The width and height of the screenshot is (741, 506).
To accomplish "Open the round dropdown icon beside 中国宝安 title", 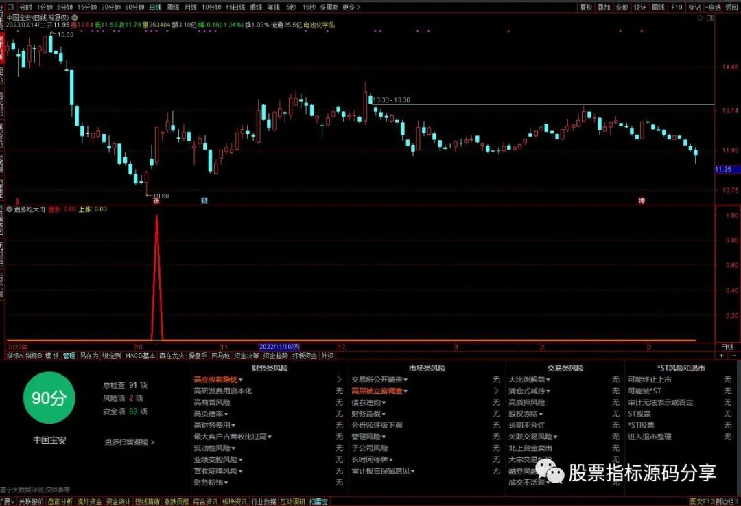I will point(74,17).
